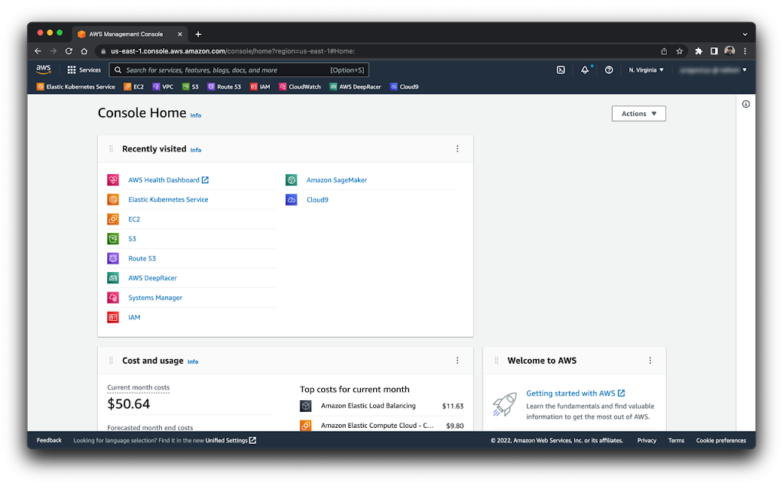Open IAM from the favorites bar
The image size is (783, 489).
click(x=260, y=87)
